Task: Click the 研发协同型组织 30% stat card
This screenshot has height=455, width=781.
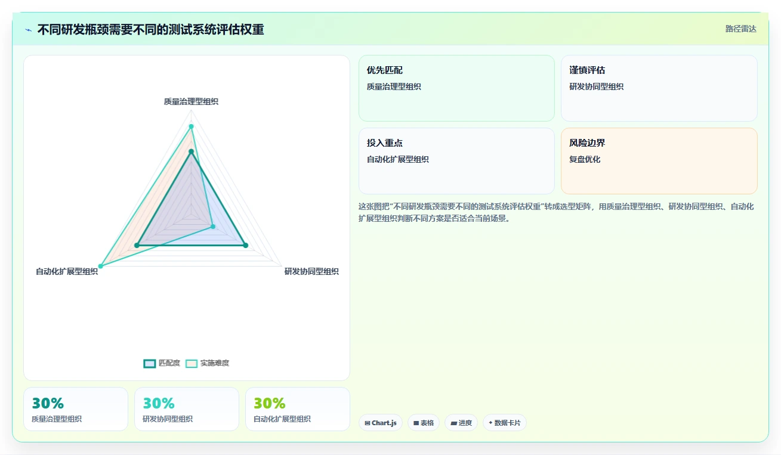Action: coord(187,409)
